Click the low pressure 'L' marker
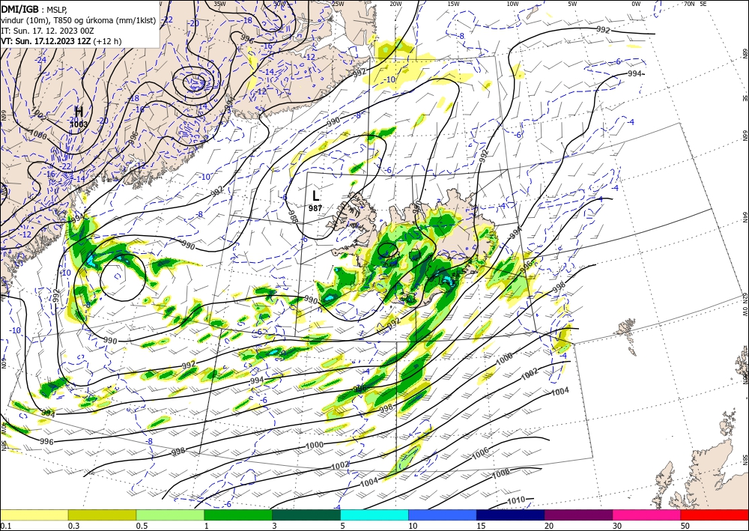Screen dimensions: 749x531 pyautogui.click(x=315, y=195)
